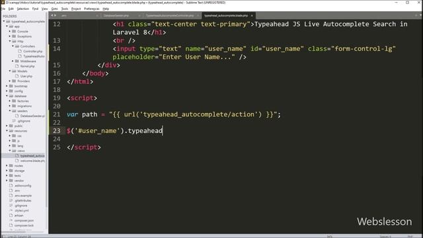Open Controller.php in the sidebar
Image resolution: width=423 pixels, height=238 pixels.
point(32,52)
